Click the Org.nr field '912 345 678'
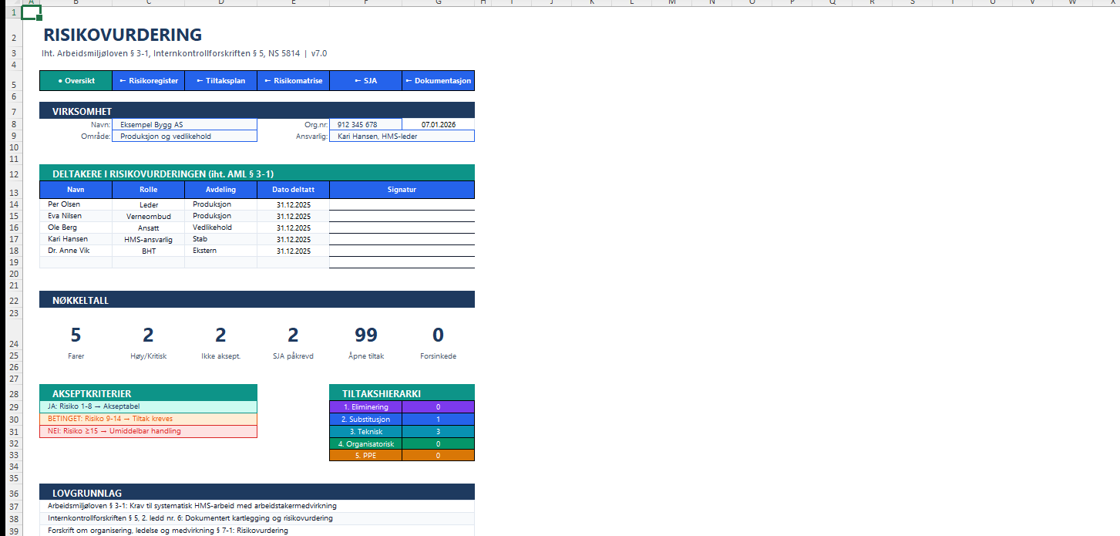1120x536 pixels. point(365,124)
